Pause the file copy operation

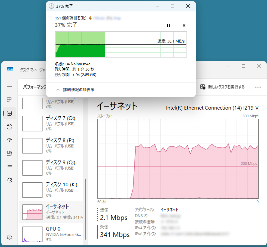[168, 25]
